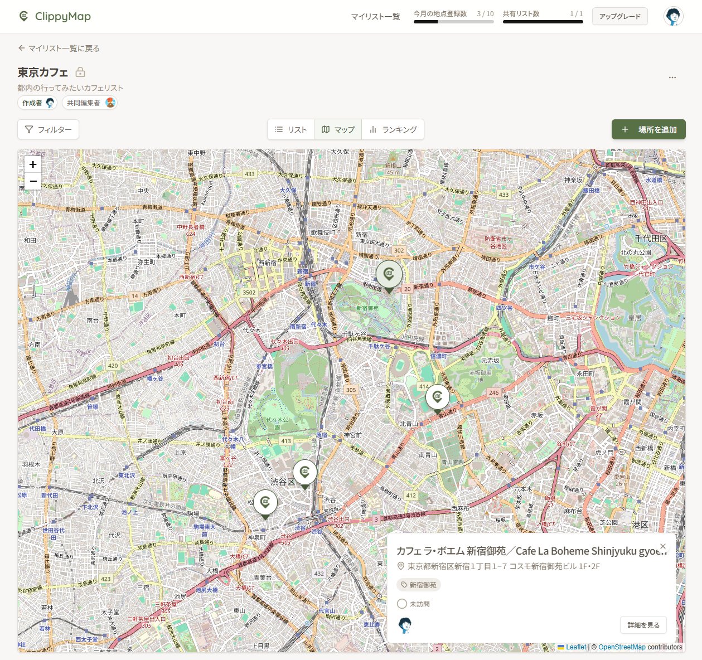The width and height of the screenshot is (702, 660).
Task: Select the map pin near 新宿御苑
Action: 389,275
